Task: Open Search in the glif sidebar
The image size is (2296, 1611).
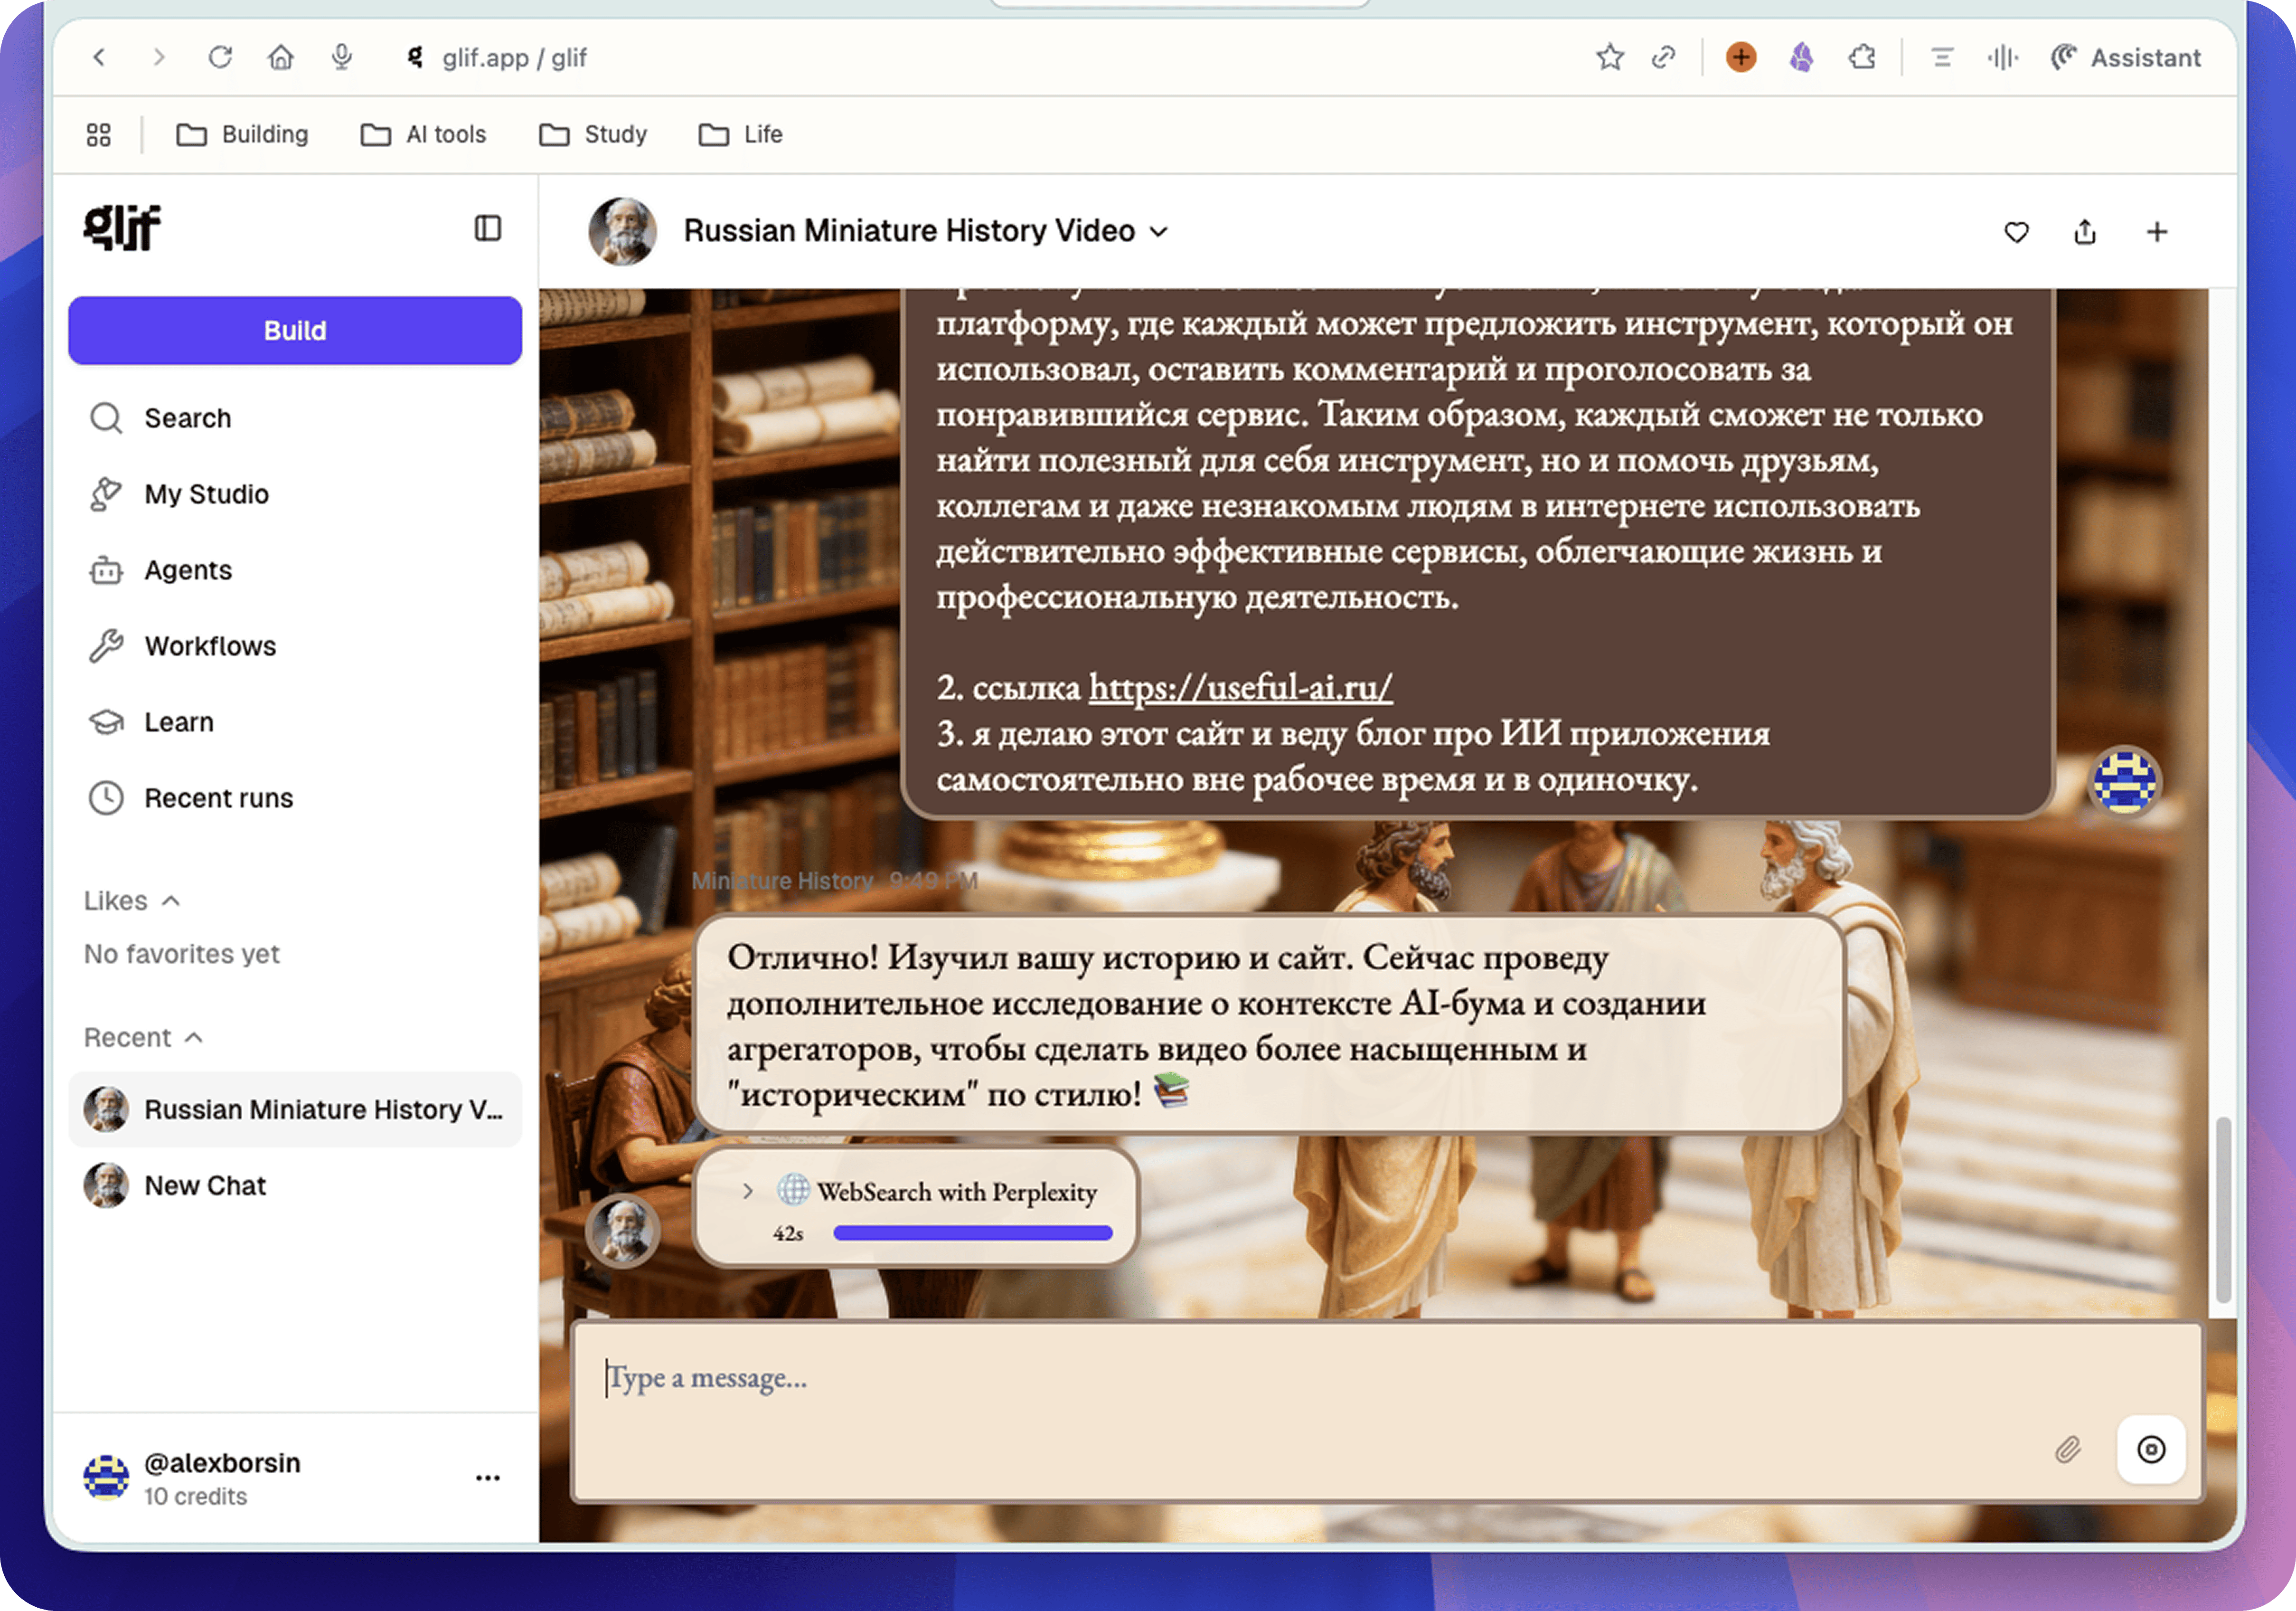Action: (188, 417)
